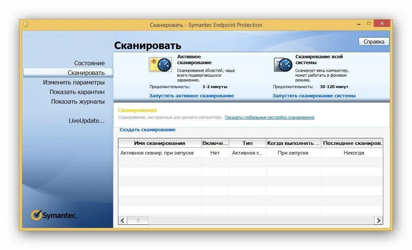Click the Сканирование всей системы heading
Image resolution: width=412 pixels, height=250 pixels.
pyautogui.click(x=319, y=59)
